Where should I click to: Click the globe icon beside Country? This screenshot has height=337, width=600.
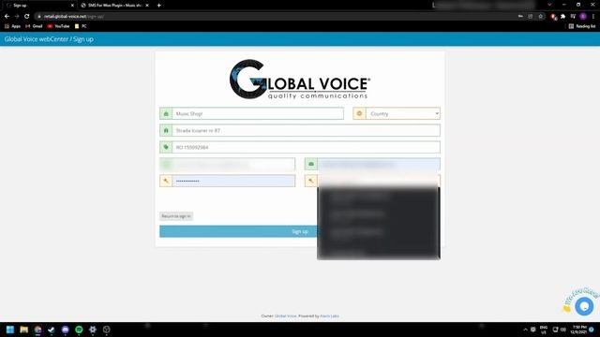tap(359, 113)
